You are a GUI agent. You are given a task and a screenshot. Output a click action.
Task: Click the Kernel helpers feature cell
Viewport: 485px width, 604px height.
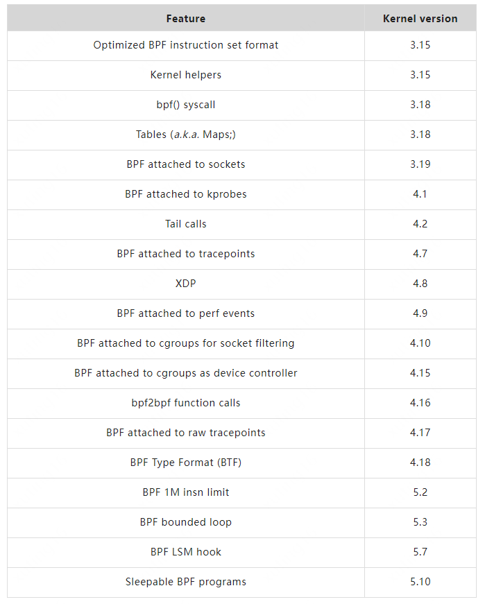186,75
